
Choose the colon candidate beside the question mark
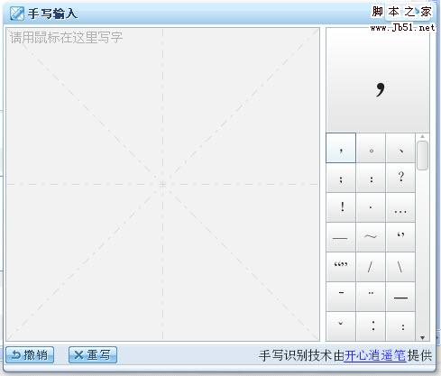click(371, 178)
